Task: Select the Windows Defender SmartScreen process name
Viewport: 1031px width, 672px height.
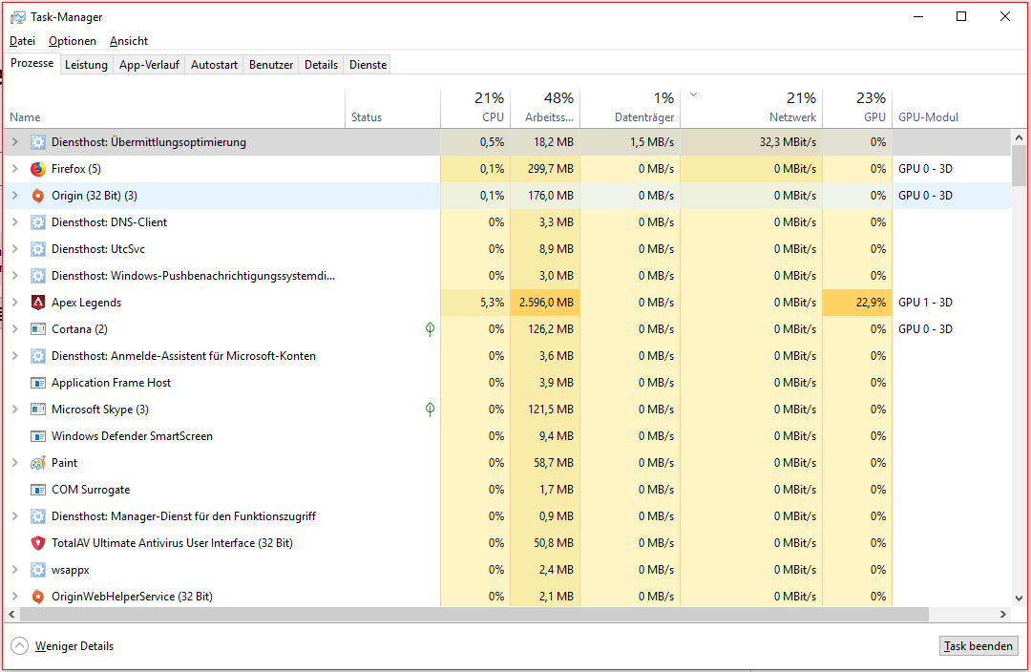Action: [x=132, y=436]
